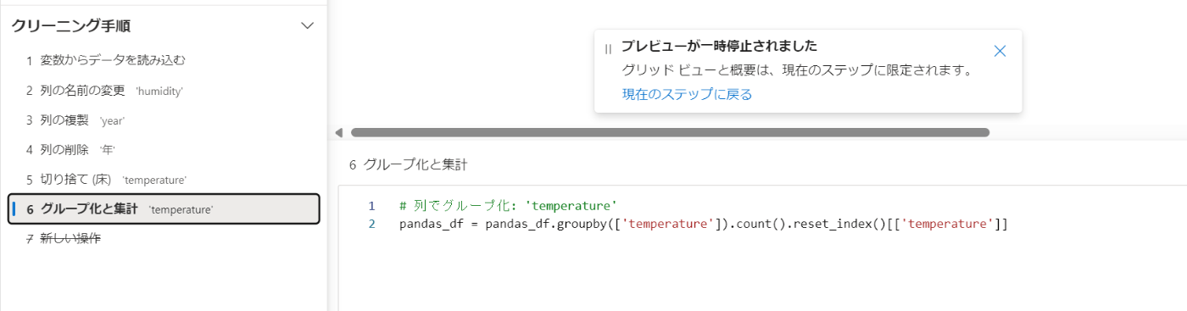This screenshot has height=311, width=1187.
Task: Select step 2 列の名前の変更 'humidity'
Action: coord(164,90)
